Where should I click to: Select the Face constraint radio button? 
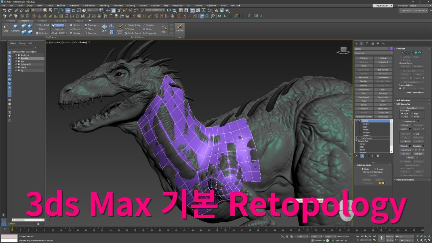coord(402,117)
